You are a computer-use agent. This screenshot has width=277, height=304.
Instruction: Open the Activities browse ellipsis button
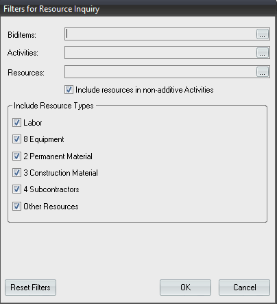(262, 53)
